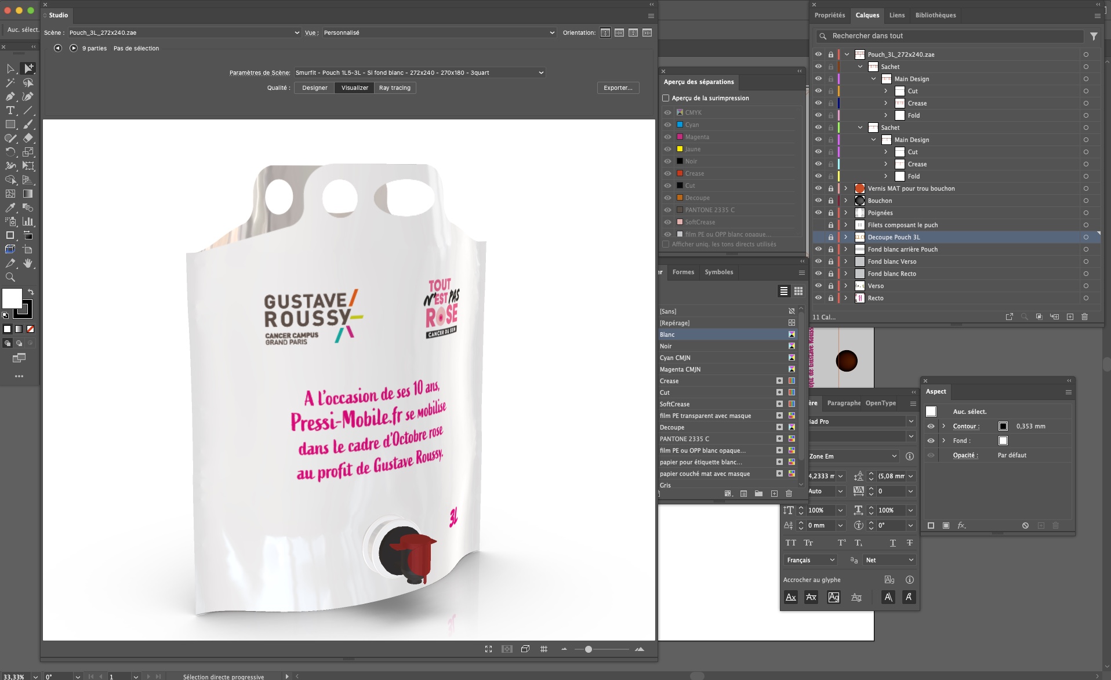The width and height of the screenshot is (1111, 680).
Task: Select the Magic Wand tool
Action: [x=10, y=82]
